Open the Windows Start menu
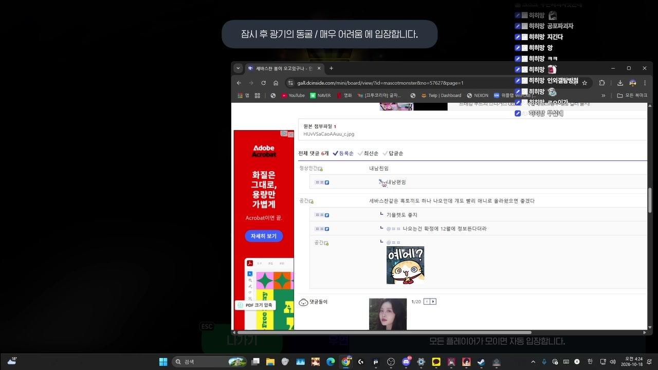The width and height of the screenshot is (658, 370). point(163,362)
